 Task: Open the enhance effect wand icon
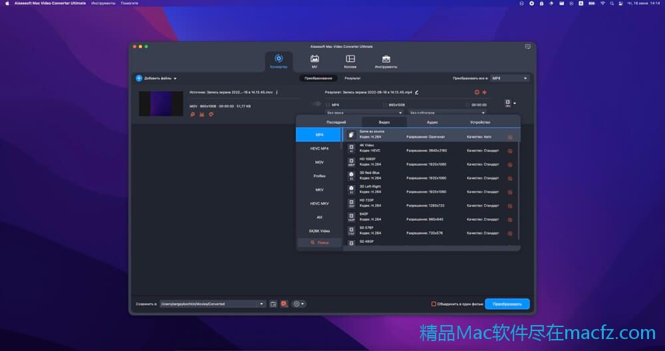pyautogui.click(x=193, y=114)
